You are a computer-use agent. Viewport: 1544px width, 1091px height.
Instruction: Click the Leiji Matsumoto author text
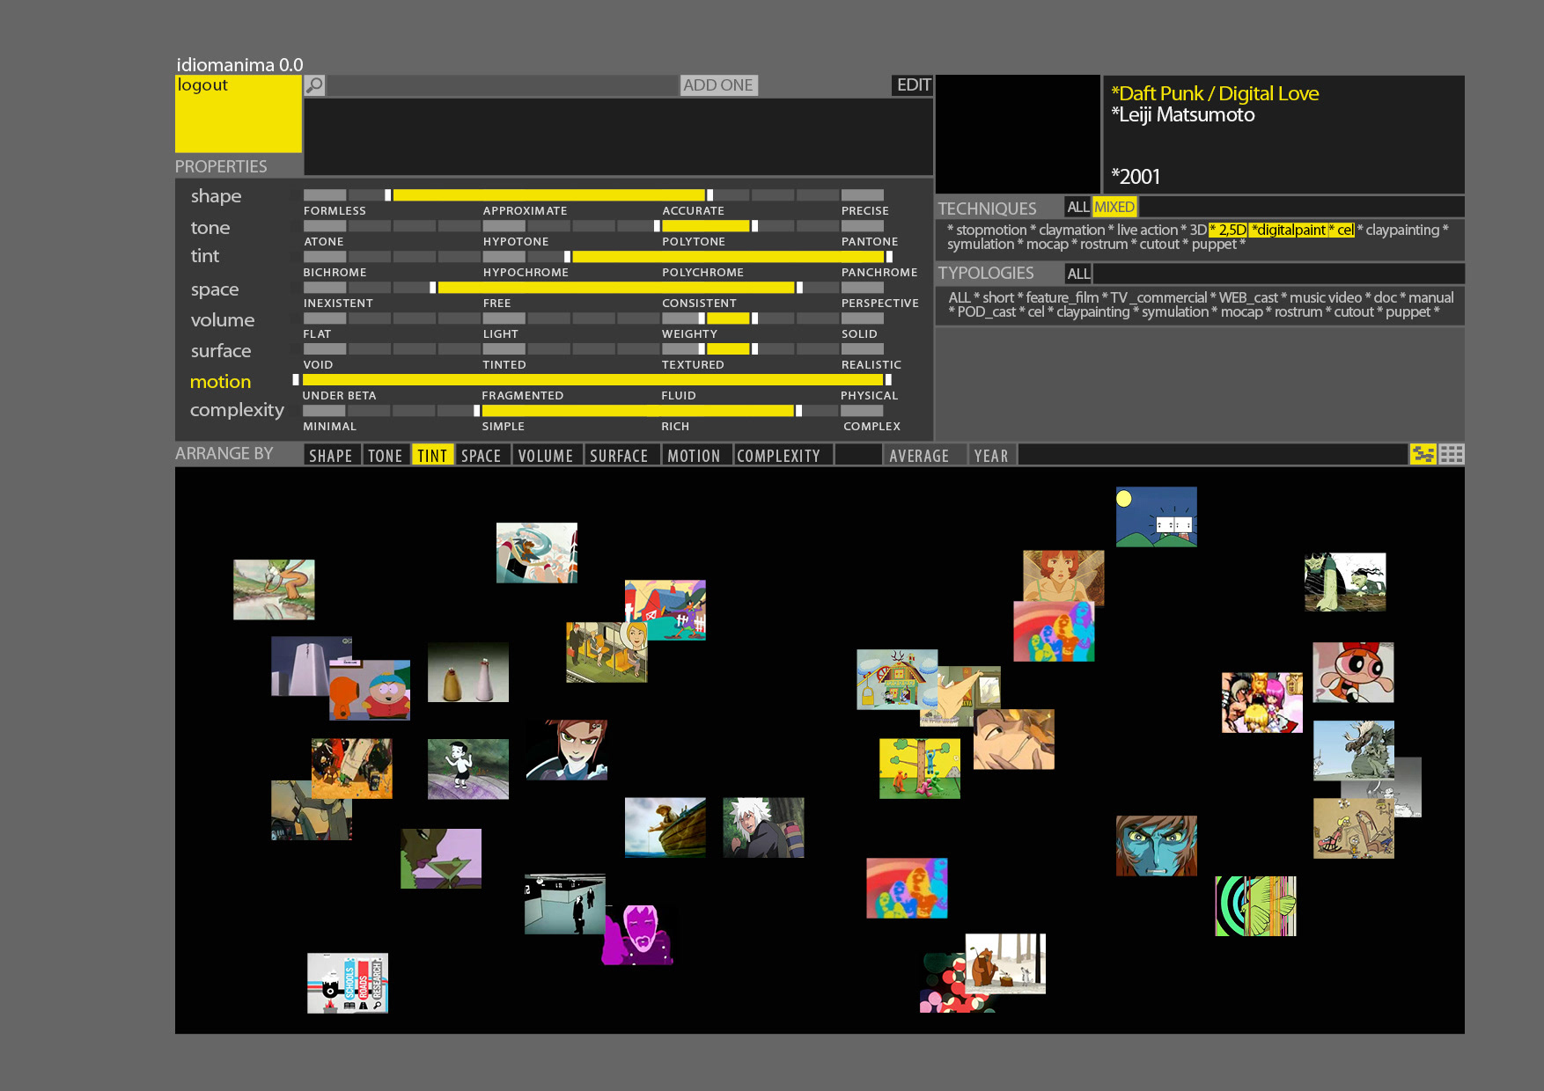pyautogui.click(x=1183, y=114)
